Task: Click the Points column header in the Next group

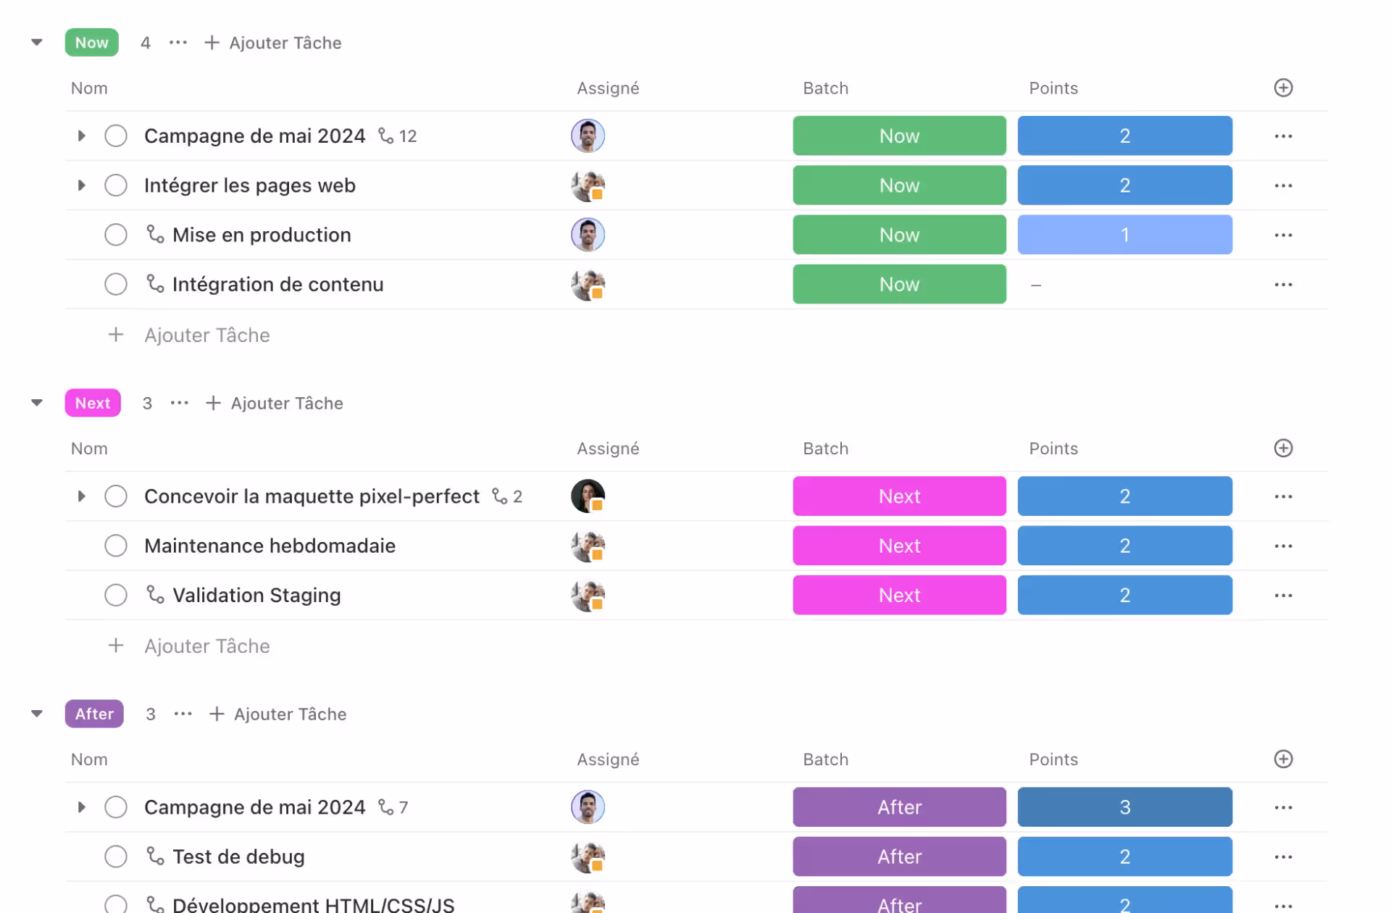Action: (x=1053, y=449)
